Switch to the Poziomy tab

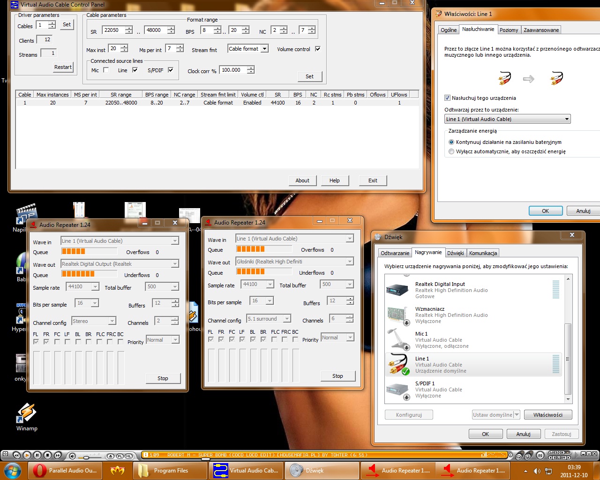[x=509, y=30]
